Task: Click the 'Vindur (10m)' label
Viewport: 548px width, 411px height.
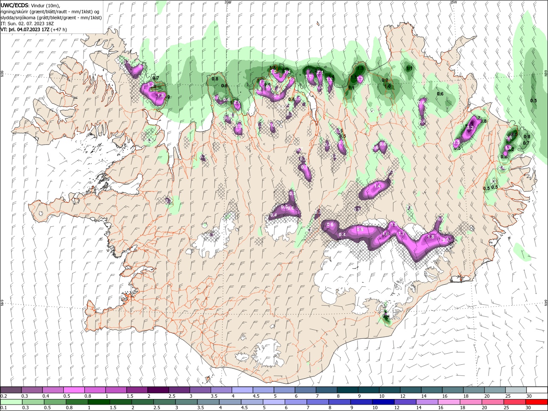Action: pos(46,5)
